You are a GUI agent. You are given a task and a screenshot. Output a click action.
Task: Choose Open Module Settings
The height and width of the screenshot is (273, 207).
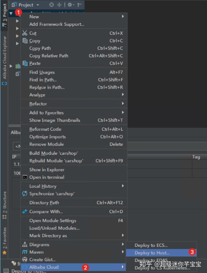(x=74, y=221)
